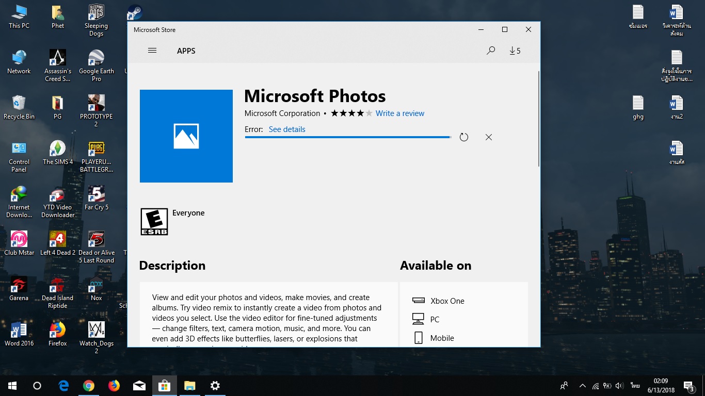Click the Everyone rating text
This screenshot has width=705, height=396.
pos(188,213)
